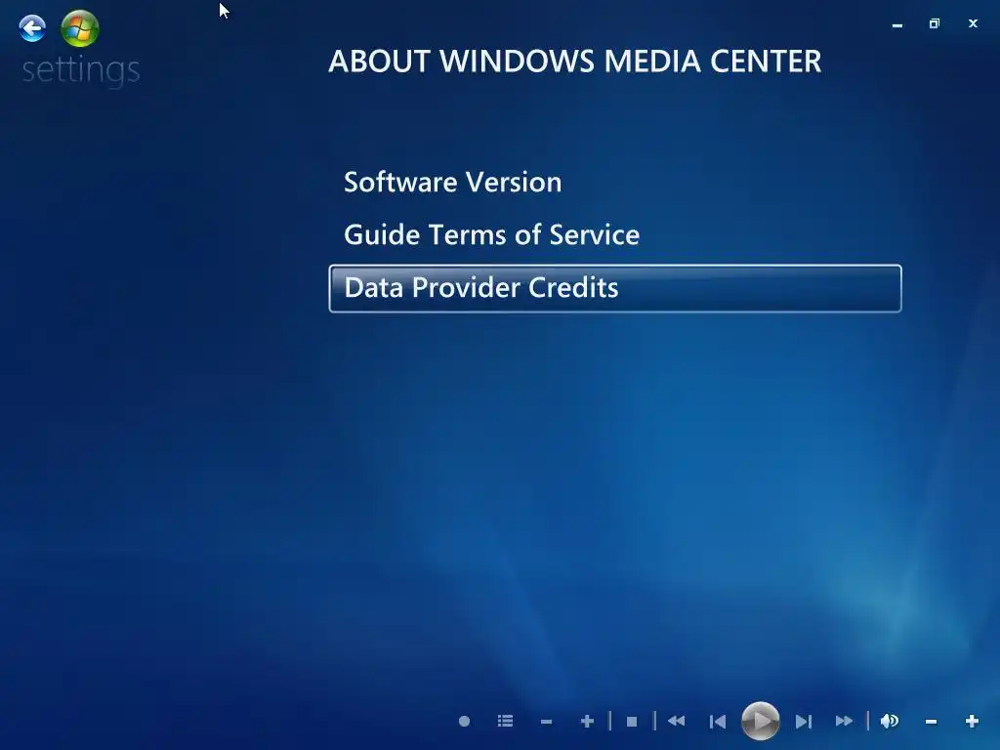
Task: Restore down the Media Center window
Action: 935,23
